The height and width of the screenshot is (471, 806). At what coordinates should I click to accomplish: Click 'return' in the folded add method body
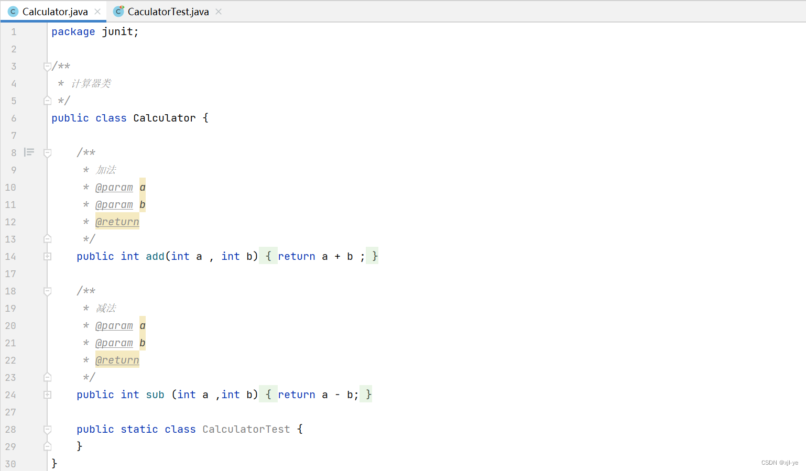(x=297, y=256)
